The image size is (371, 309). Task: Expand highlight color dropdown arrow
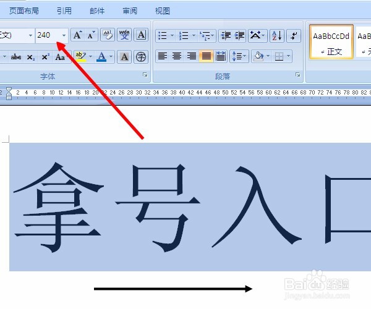pos(91,57)
